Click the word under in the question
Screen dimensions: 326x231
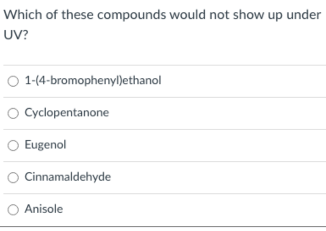point(304,15)
